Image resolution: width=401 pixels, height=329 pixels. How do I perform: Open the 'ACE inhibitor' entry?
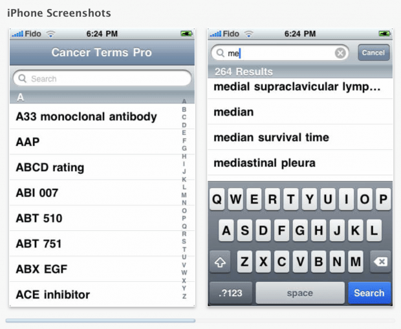tap(52, 295)
